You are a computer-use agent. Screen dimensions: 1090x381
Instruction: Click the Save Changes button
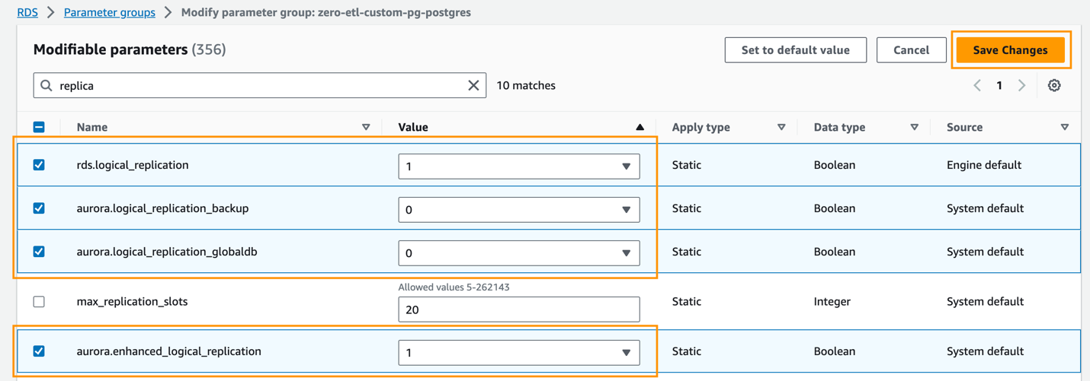[1010, 50]
